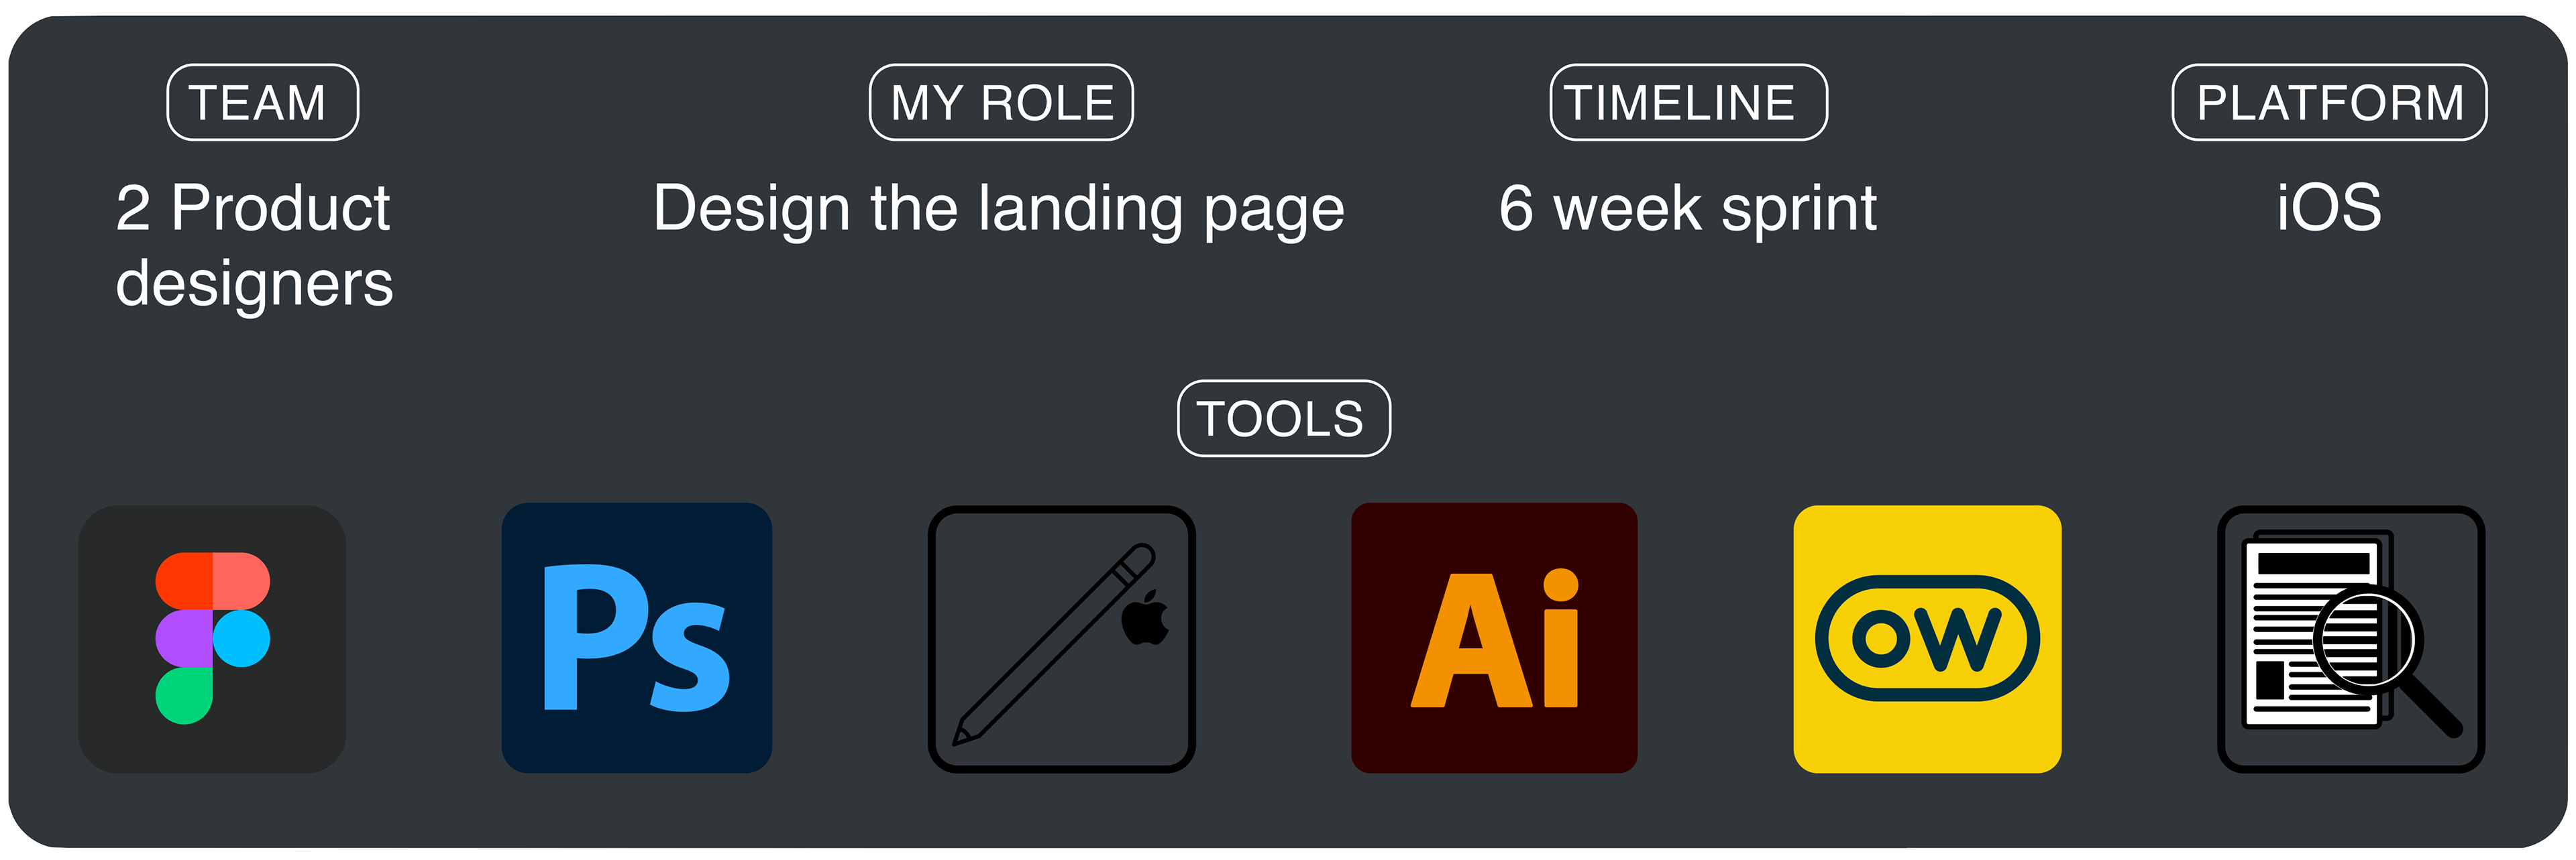Open the yellow OW tool icon
This screenshot has width=2576, height=860.
coord(1927,639)
